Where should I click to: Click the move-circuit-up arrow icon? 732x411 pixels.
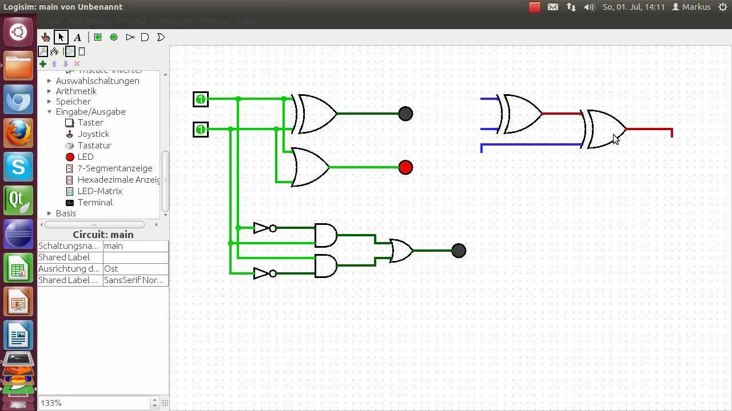click(x=54, y=64)
